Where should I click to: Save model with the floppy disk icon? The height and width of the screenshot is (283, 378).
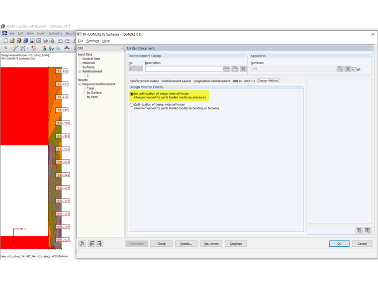pyautogui.click(x=32, y=41)
